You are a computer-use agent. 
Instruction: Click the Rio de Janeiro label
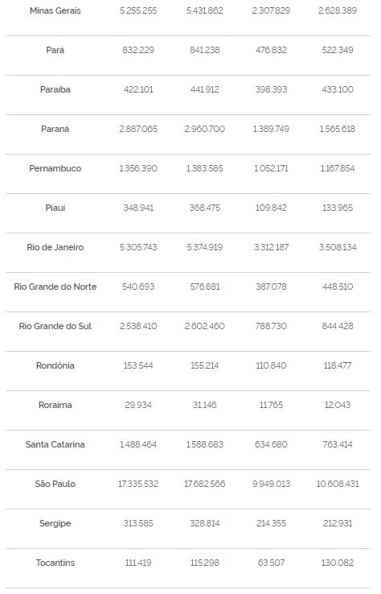click(55, 247)
